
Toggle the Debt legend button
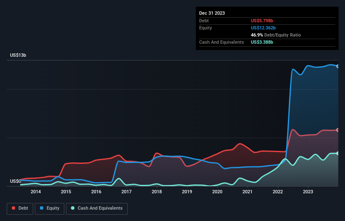click(20, 208)
